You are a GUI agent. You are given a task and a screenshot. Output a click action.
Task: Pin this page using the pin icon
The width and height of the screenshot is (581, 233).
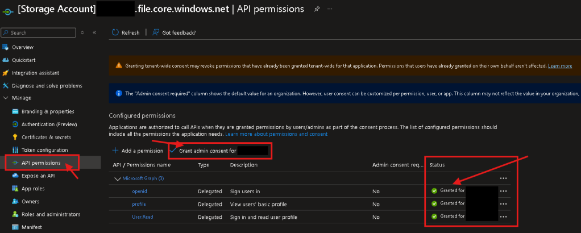tap(317, 10)
